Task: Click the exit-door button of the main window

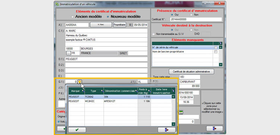Action: [214, 129]
